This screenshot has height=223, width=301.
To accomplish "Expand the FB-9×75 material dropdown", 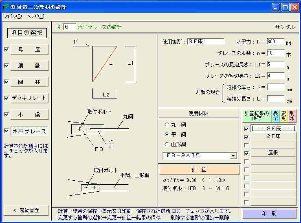I will (x=233, y=155).
